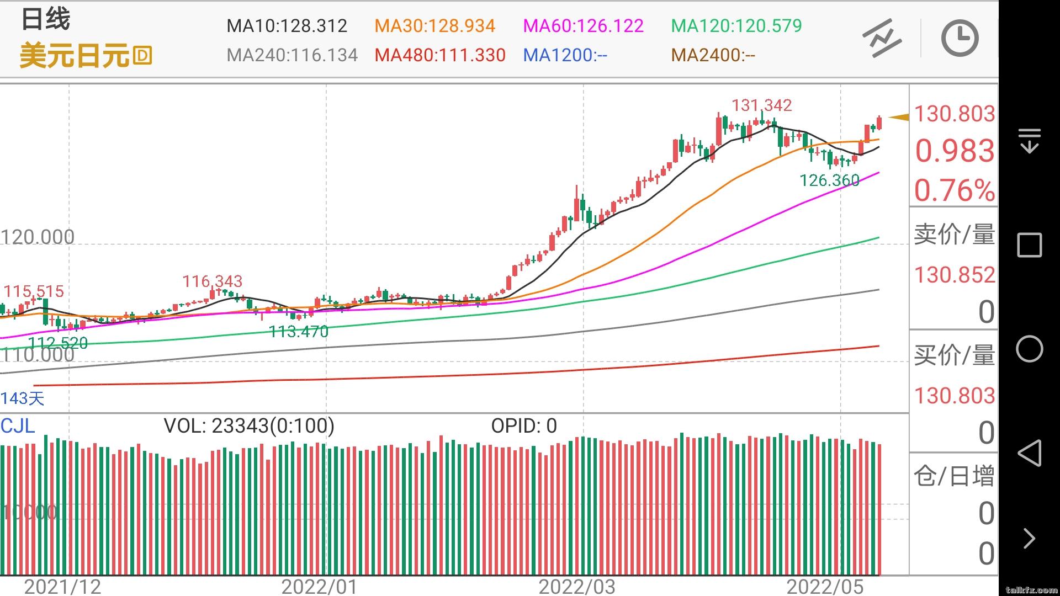The width and height of the screenshot is (1060, 596).
Task: Click the orange current price marker arrow
Action: (x=898, y=117)
